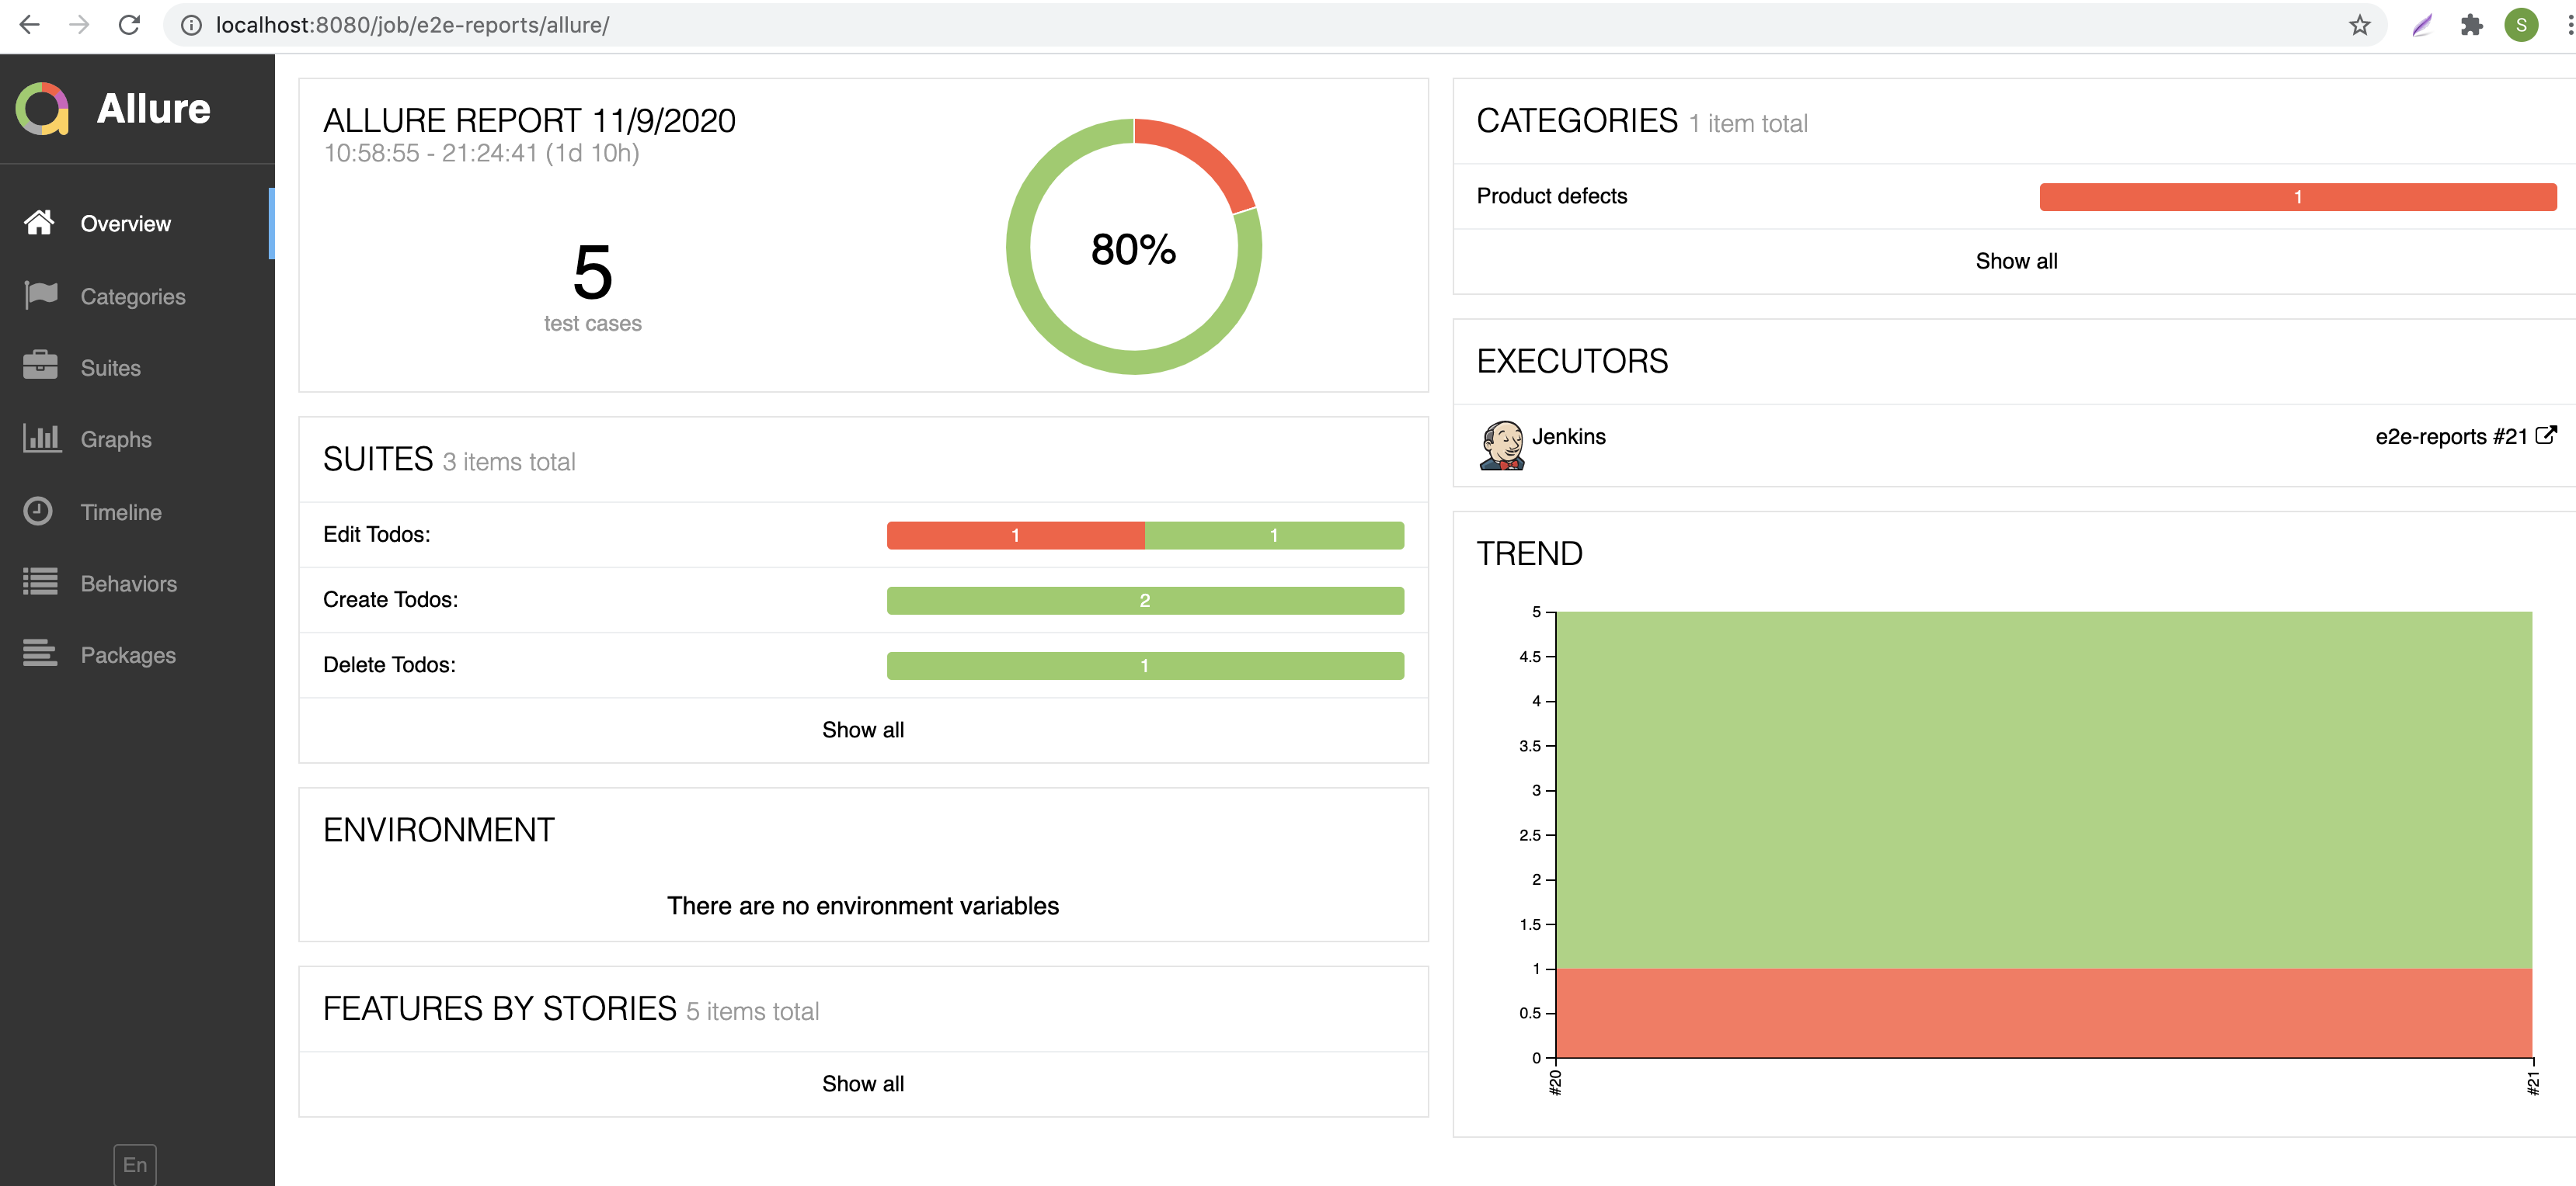The image size is (2576, 1186).
Task: Select the Behaviors menu label
Action: pyautogui.click(x=128, y=584)
